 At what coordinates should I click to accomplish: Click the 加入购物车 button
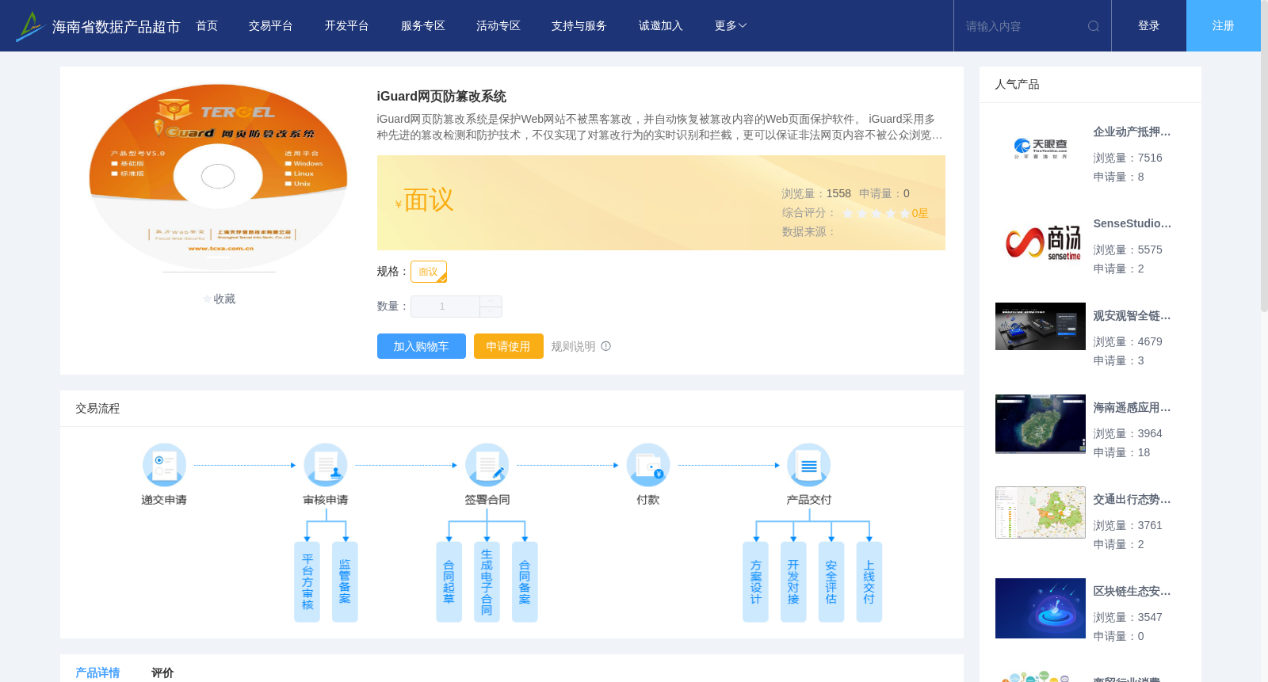coord(422,346)
